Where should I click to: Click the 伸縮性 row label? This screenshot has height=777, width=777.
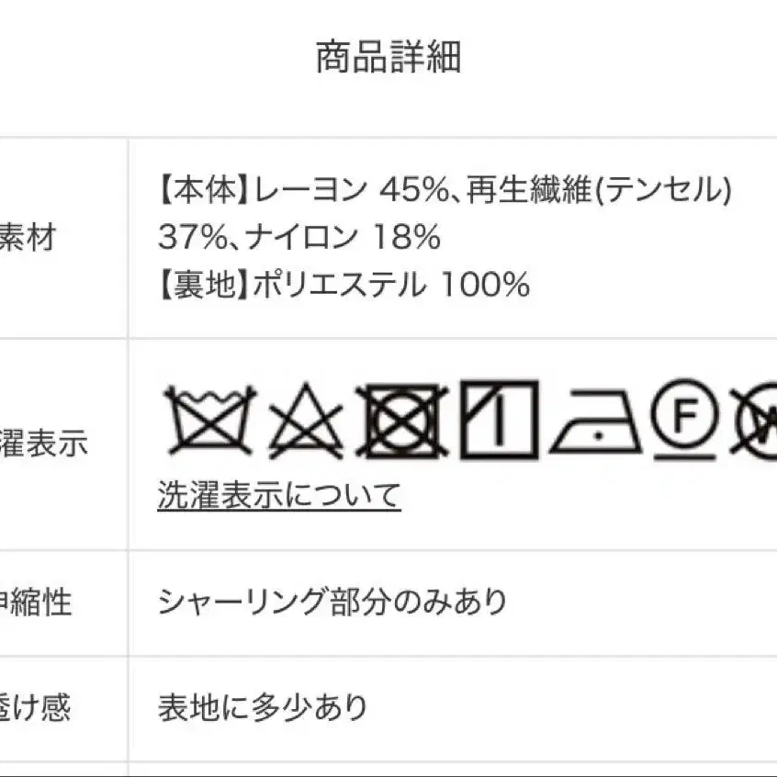pos(36,602)
